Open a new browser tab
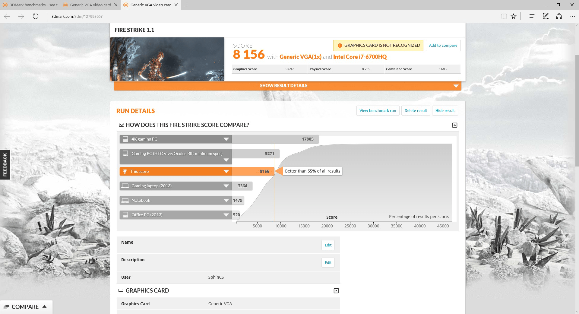Viewport: 579px width, 314px height. (x=186, y=5)
